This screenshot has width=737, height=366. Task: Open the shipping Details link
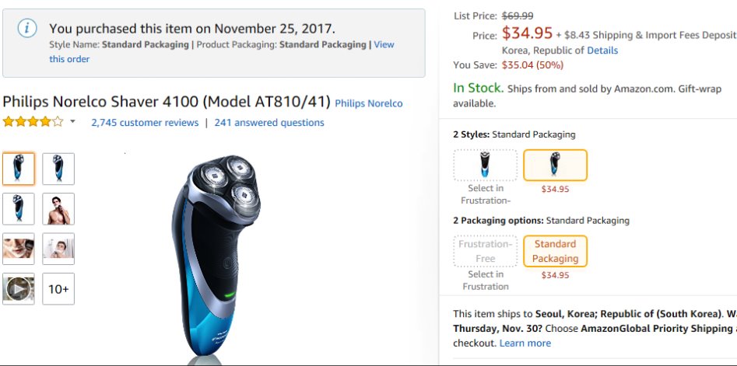[x=602, y=51]
